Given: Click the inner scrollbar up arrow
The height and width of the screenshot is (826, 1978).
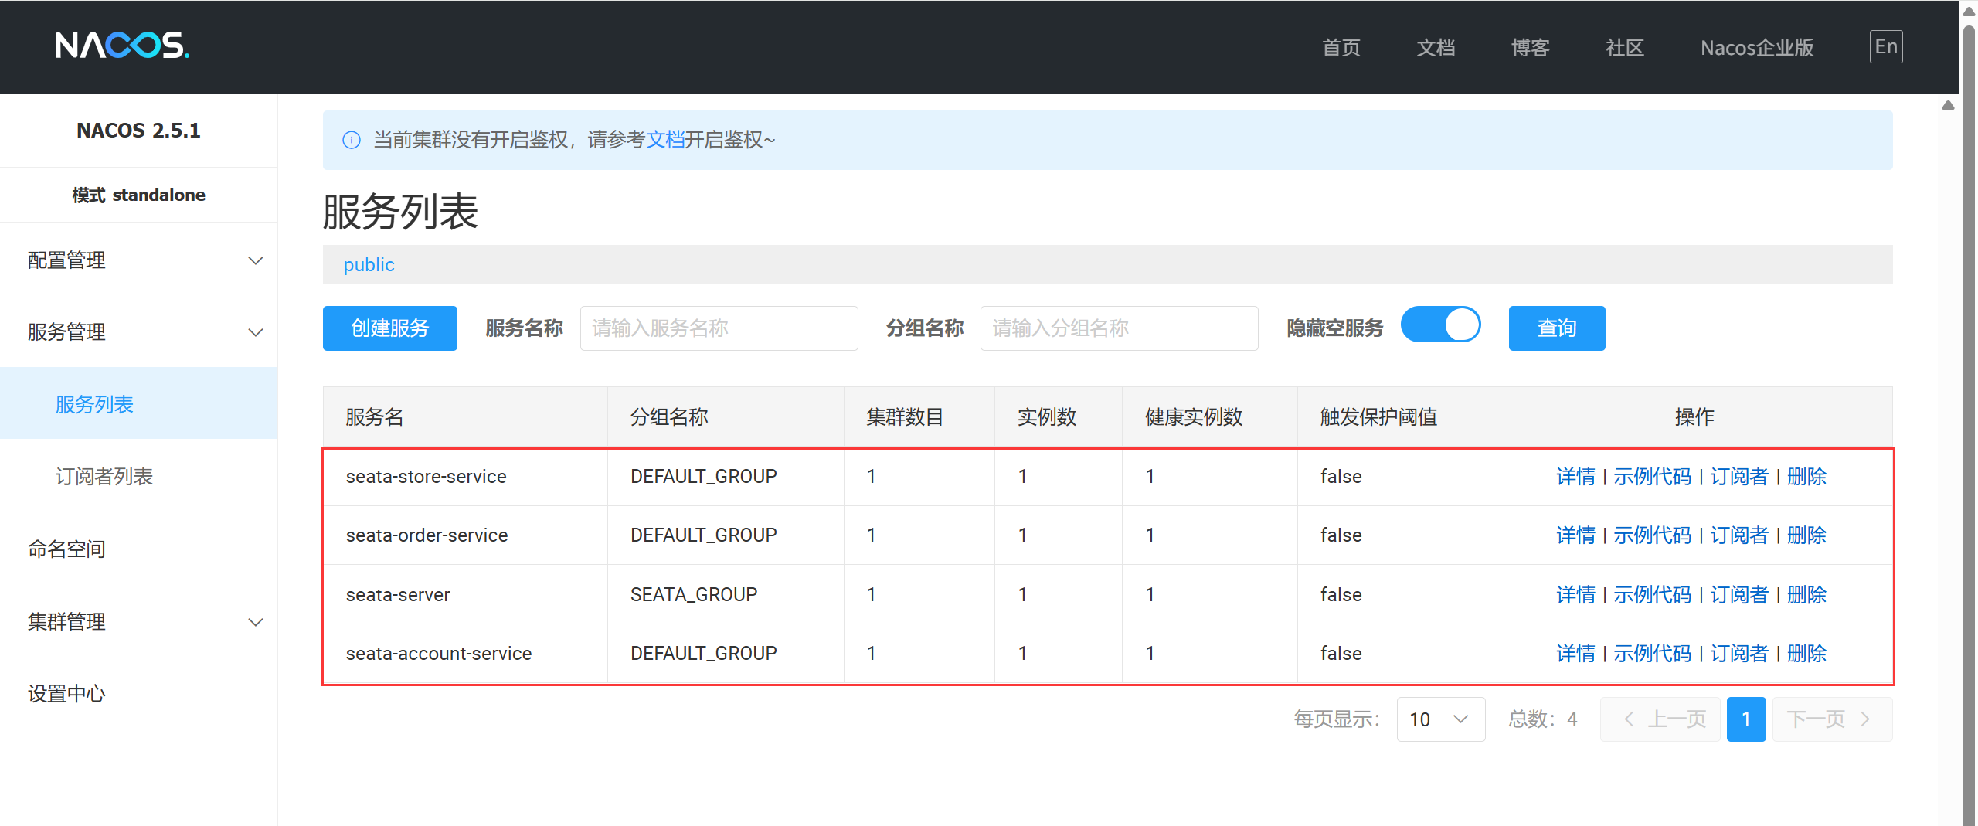Looking at the screenshot, I should (1948, 105).
